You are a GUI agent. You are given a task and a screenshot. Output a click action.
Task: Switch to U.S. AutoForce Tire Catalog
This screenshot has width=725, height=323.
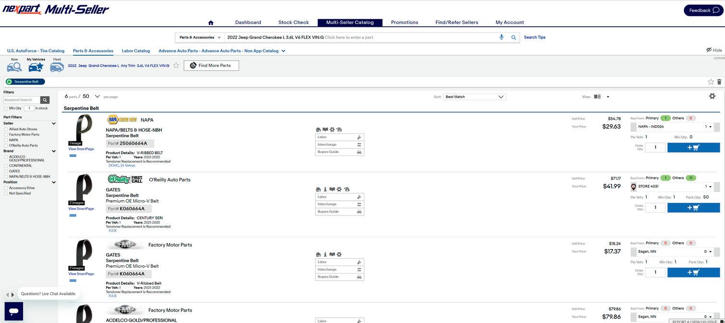[x=36, y=51]
